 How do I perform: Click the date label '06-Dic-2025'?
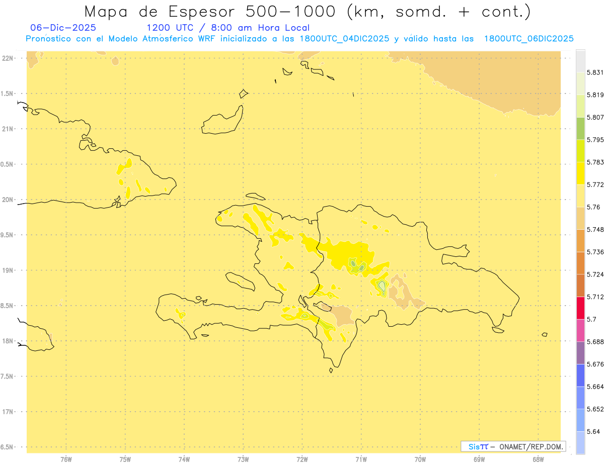[x=63, y=28]
